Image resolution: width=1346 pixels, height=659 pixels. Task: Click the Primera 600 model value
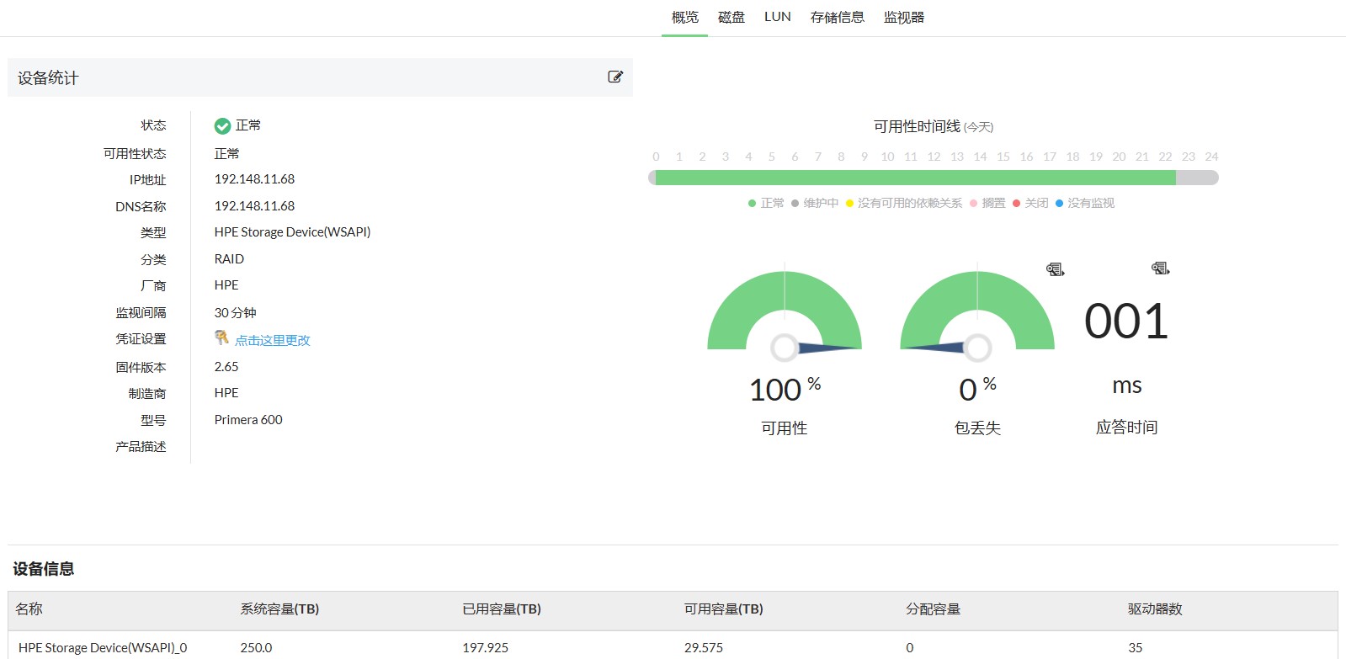248,420
